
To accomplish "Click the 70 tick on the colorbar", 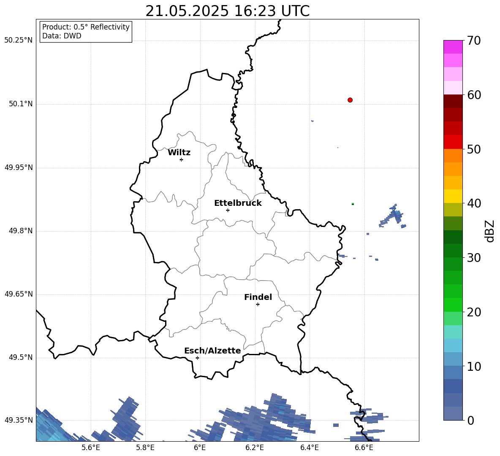I will click(x=474, y=41).
